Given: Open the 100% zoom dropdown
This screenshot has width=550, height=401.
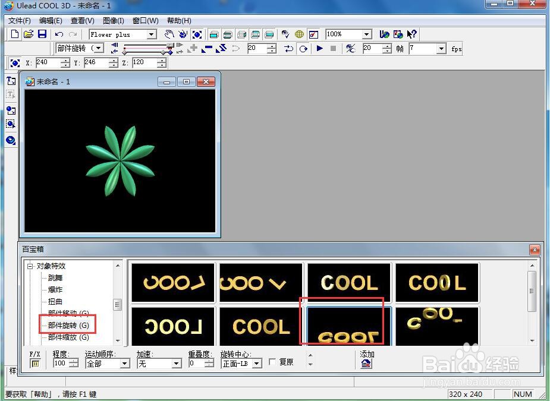Looking at the screenshot, I should point(366,34).
